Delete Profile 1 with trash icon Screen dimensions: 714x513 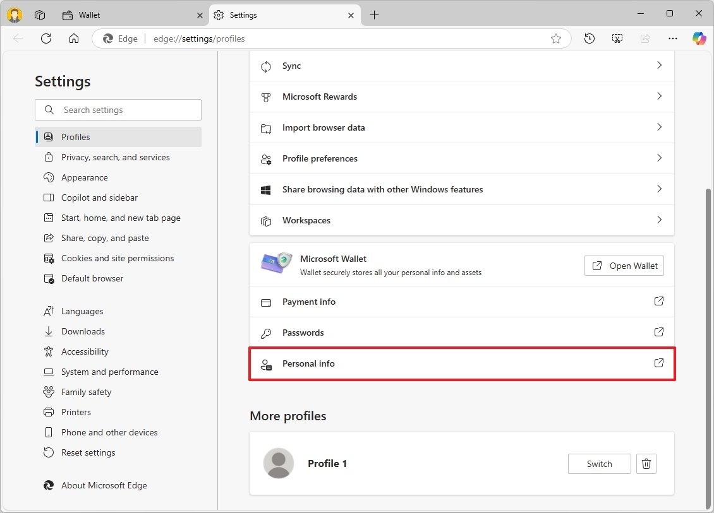[x=646, y=464]
